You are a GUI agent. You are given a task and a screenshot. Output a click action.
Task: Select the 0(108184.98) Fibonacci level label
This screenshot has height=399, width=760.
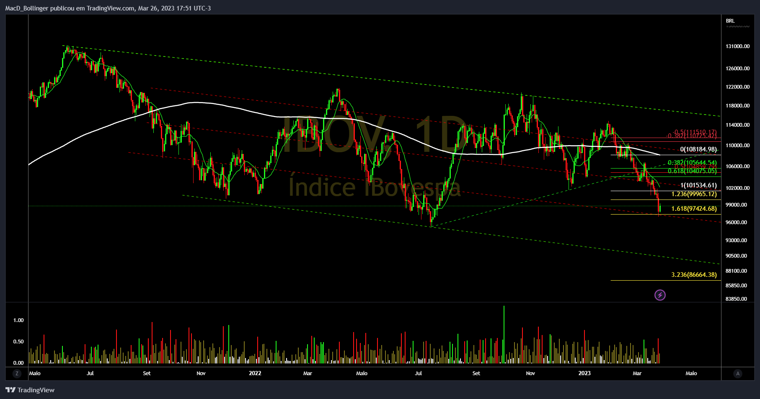pyautogui.click(x=698, y=149)
